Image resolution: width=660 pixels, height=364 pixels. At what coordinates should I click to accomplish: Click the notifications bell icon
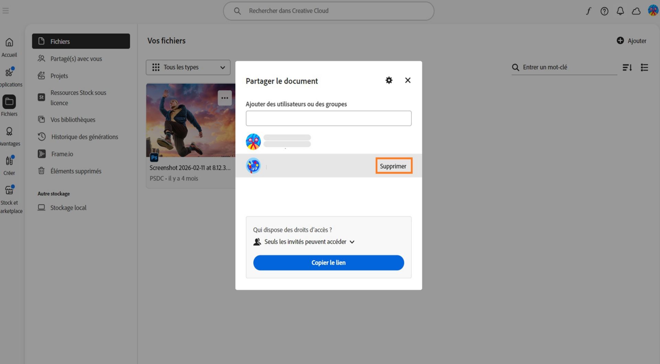[x=620, y=11]
